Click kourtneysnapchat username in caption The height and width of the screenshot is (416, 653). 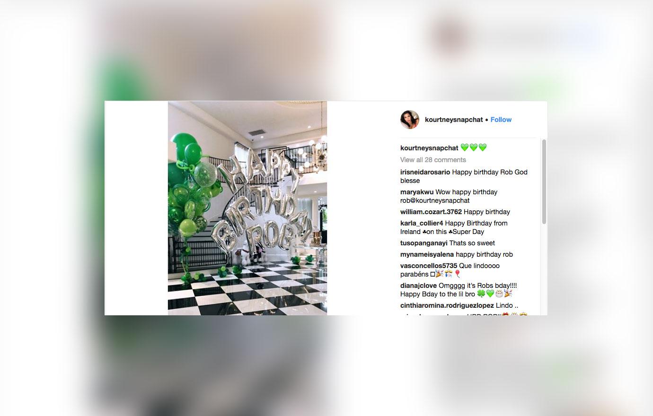click(429, 148)
